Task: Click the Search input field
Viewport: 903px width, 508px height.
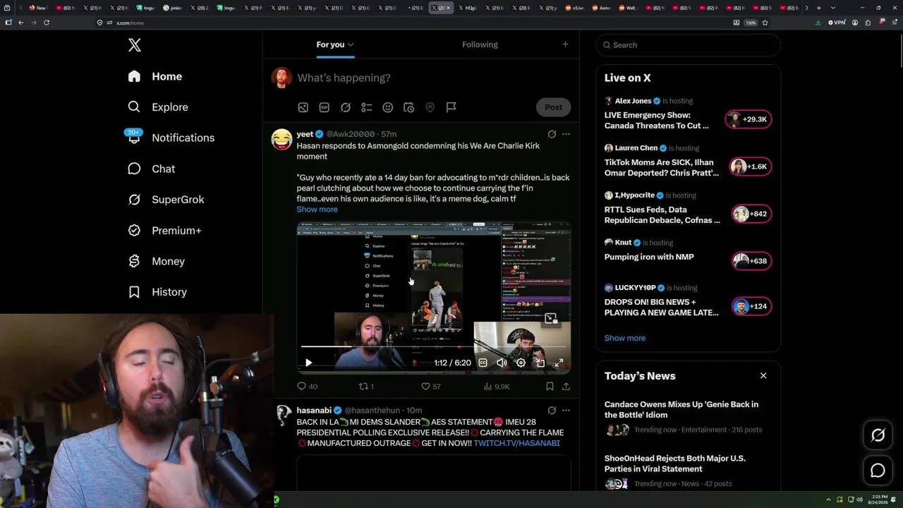Action: coord(688,45)
